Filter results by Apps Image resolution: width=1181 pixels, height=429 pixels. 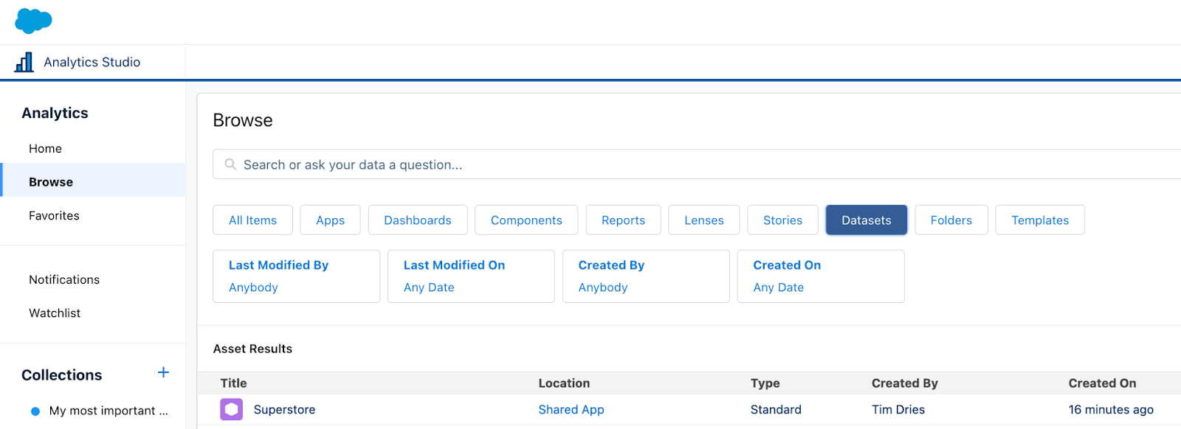pyautogui.click(x=330, y=220)
